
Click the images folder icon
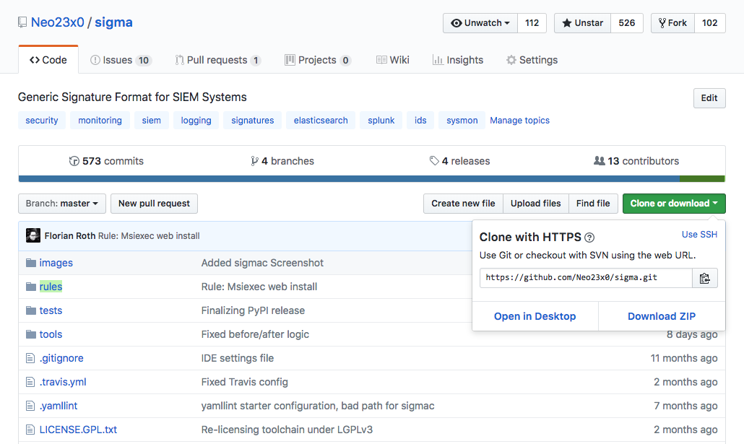click(30, 263)
